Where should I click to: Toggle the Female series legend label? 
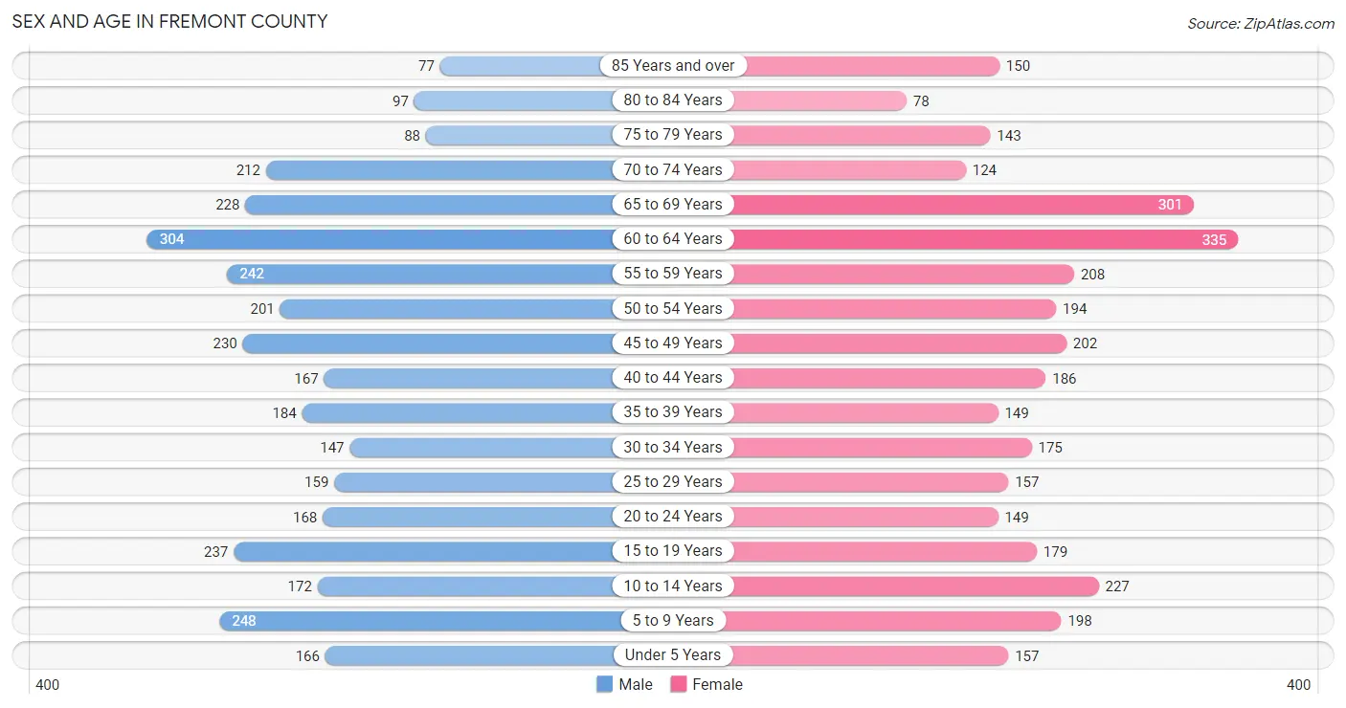(x=718, y=684)
